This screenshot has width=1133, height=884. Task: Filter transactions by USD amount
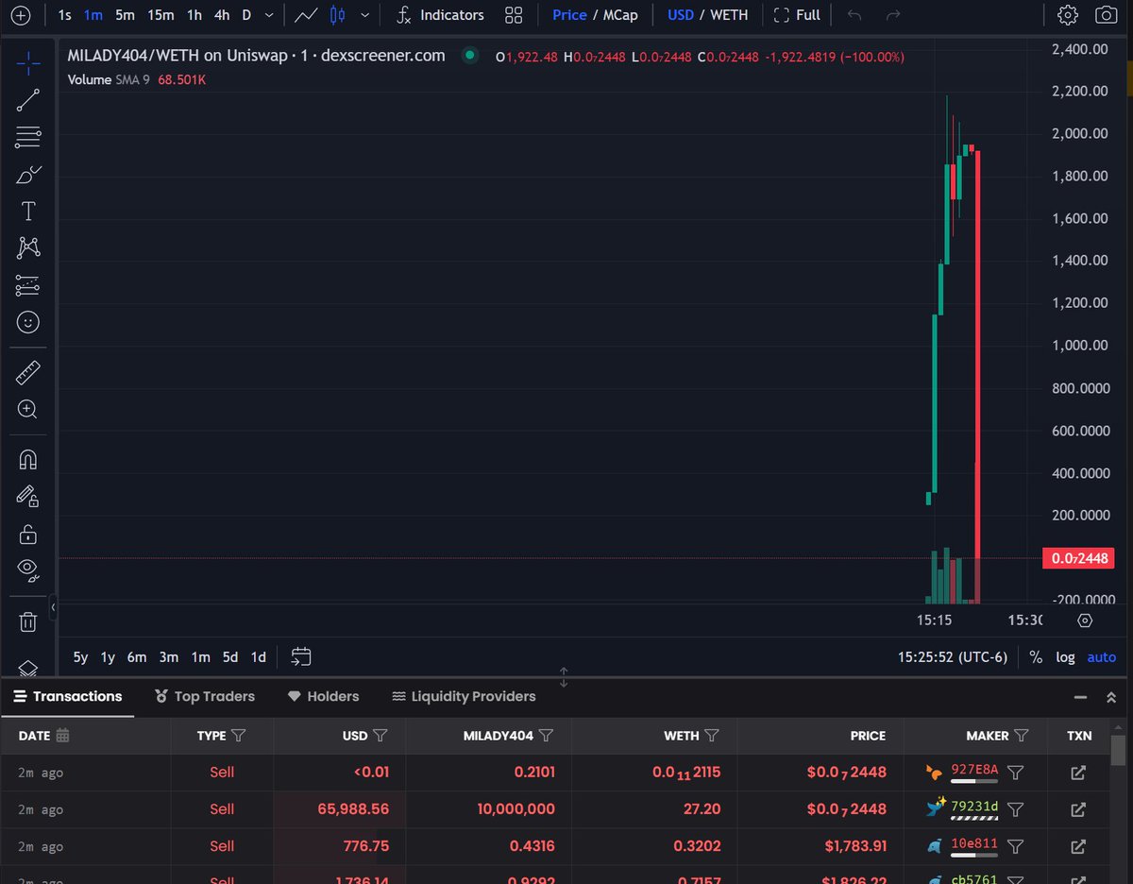pos(380,735)
